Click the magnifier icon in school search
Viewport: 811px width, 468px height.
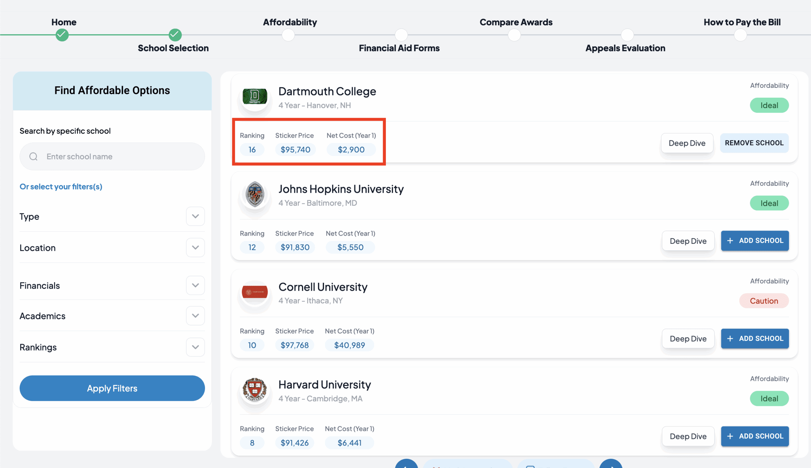point(33,157)
